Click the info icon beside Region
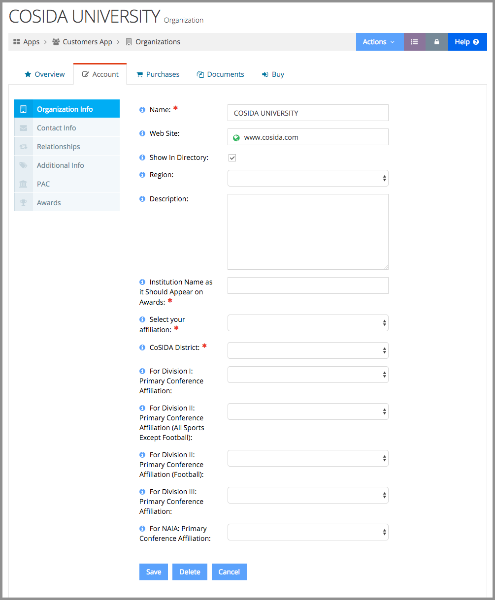 click(142, 175)
